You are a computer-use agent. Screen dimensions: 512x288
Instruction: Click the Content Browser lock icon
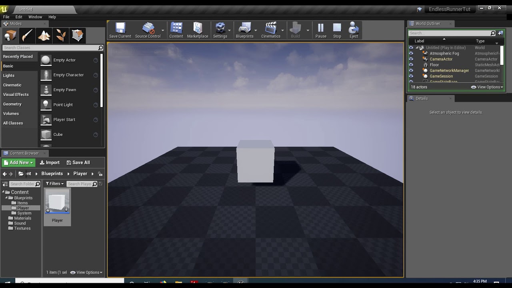tap(100, 174)
